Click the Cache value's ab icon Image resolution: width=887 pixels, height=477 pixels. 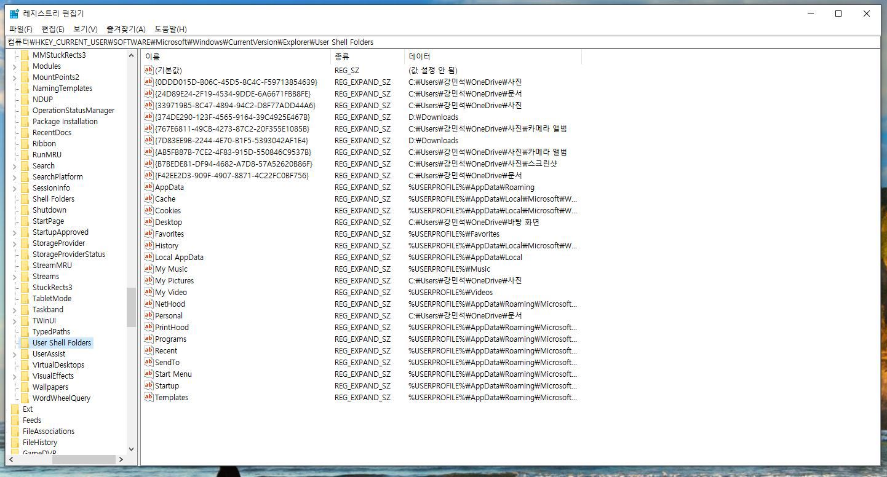[148, 199]
